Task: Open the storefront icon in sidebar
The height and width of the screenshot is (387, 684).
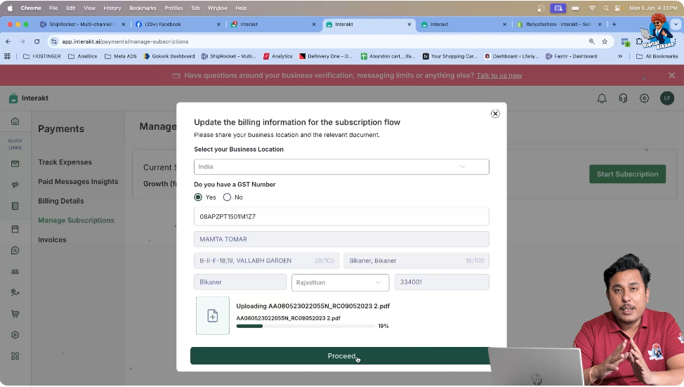Action: point(15,229)
